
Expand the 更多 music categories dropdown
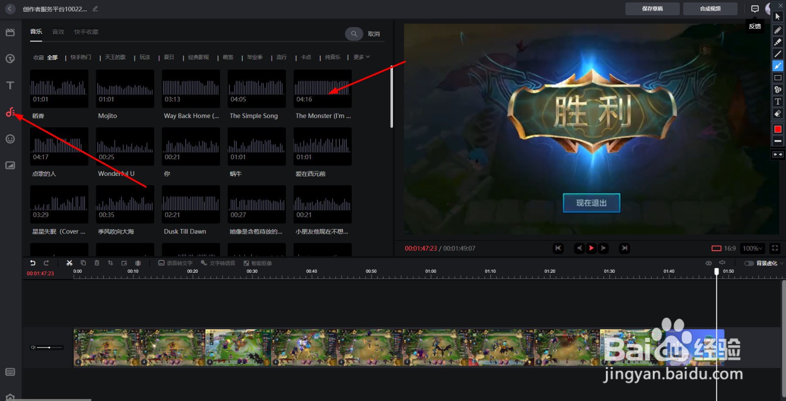[x=362, y=57]
